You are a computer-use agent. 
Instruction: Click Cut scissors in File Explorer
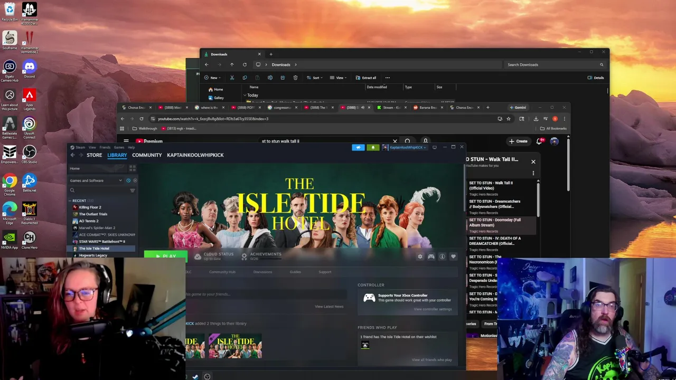(232, 78)
